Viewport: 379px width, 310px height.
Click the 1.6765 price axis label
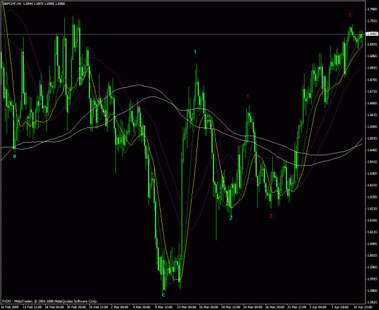(372, 79)
